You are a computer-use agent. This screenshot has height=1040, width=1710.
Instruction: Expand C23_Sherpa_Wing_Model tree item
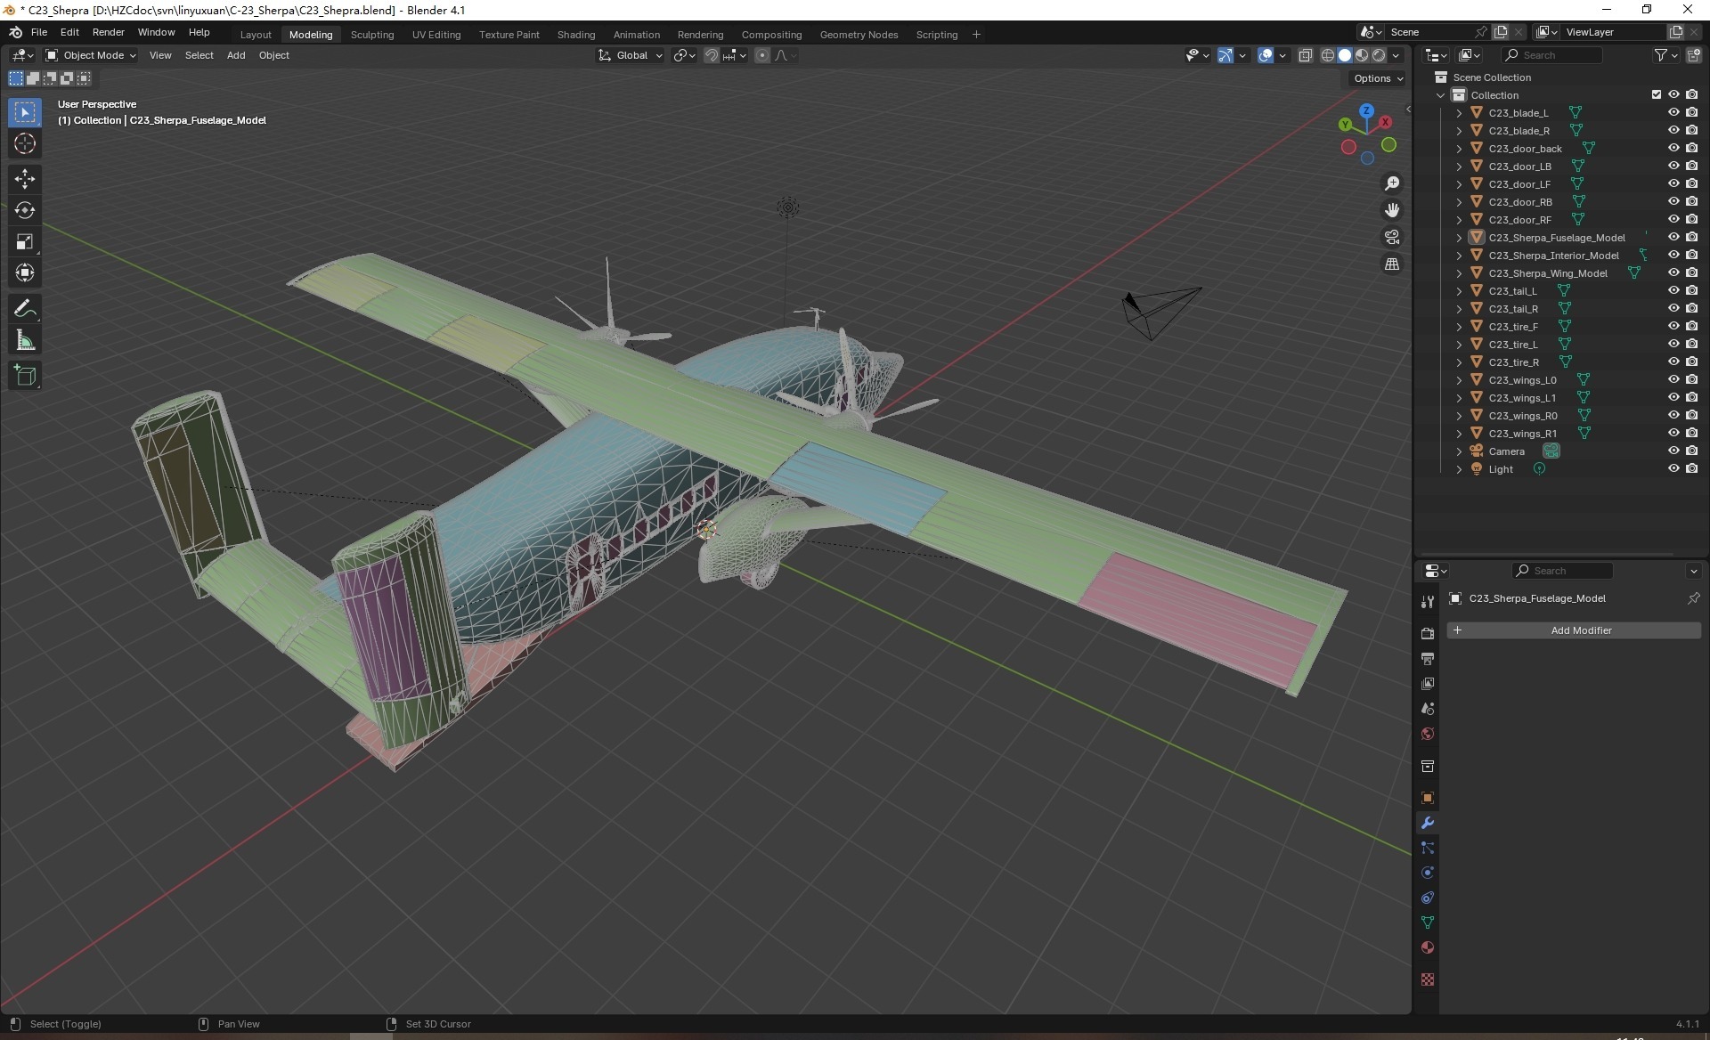[1458, 273]
